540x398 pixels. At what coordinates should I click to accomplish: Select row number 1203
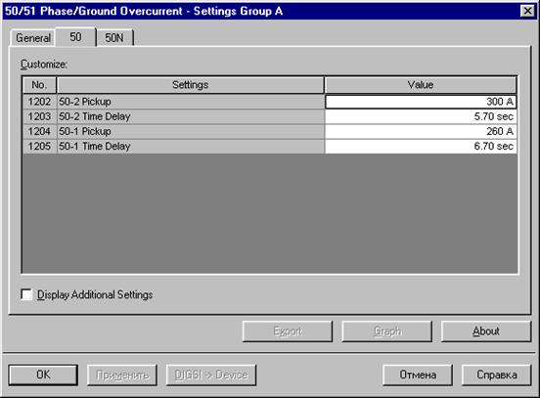(x=39, y=116)
